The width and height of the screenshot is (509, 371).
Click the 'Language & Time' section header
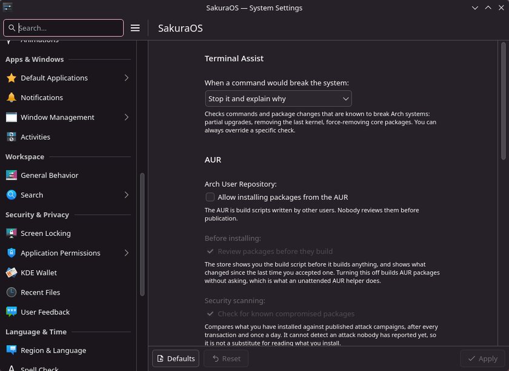36,332
